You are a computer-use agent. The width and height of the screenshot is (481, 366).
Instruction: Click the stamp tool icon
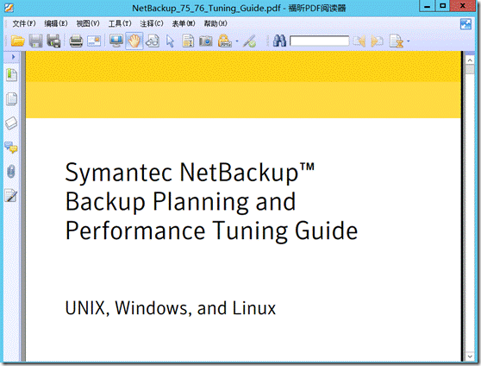224,41
